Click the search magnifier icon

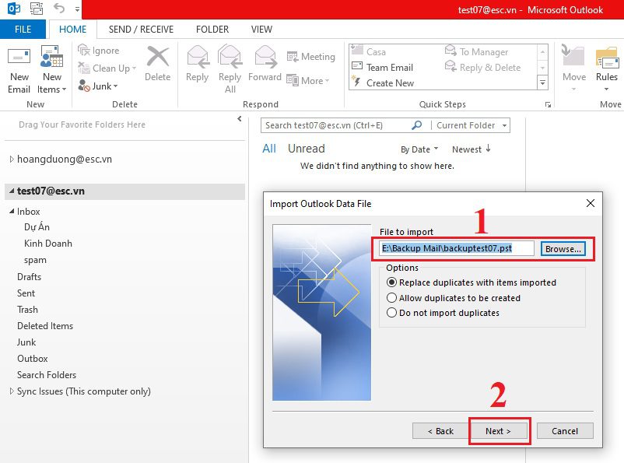[417, 125]
